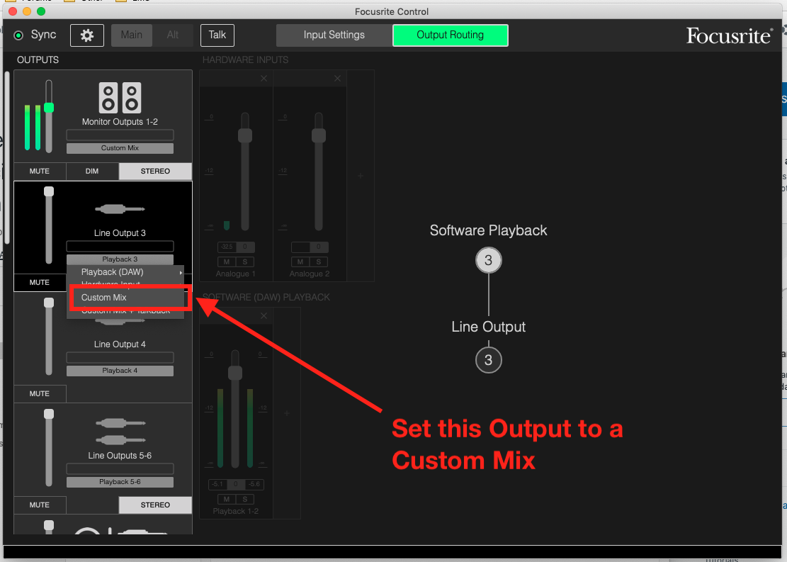Click the SOFTWARE (DAW) PLAYBACK heading
Screen dimensions: 787x562
point(266,298)
